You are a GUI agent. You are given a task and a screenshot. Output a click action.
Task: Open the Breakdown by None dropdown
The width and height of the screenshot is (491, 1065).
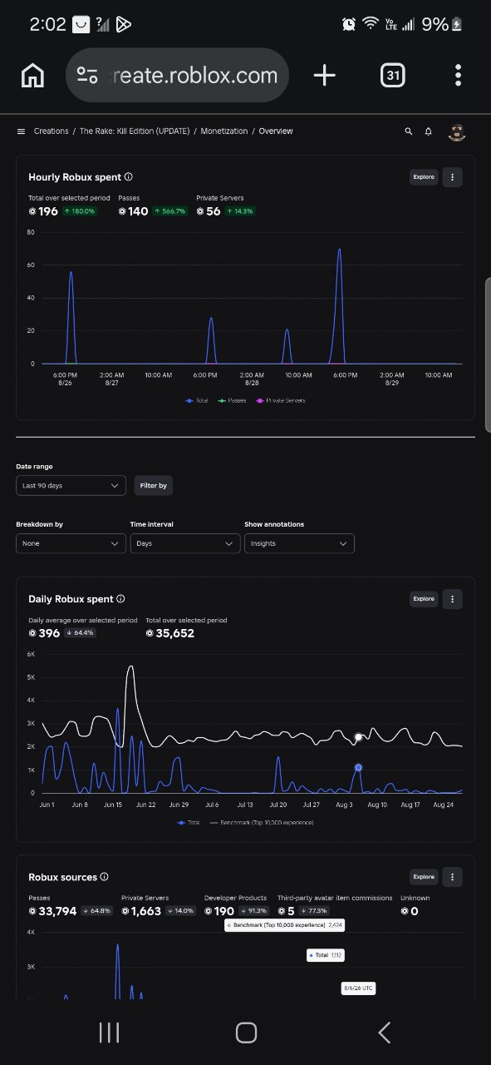coord(71,543)
